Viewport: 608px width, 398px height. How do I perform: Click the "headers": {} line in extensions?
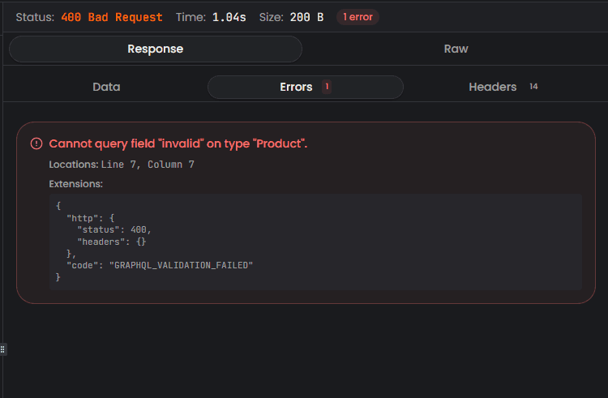pos(112,242)
